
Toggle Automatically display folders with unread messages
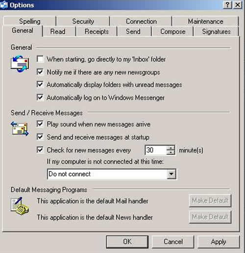pyautogui.click(x=40, y=84)
